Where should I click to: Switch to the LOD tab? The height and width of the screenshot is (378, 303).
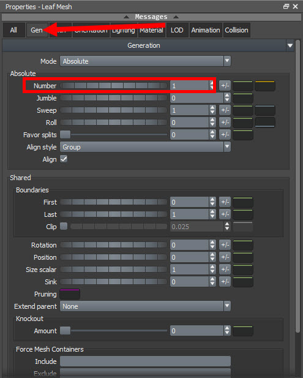click(177, 30)
